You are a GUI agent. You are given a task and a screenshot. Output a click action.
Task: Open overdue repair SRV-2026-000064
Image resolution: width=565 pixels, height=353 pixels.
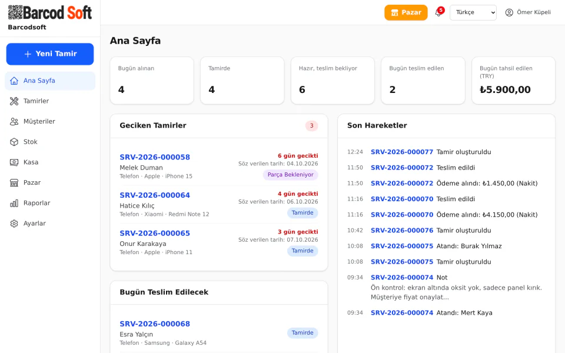coord(155,195)
